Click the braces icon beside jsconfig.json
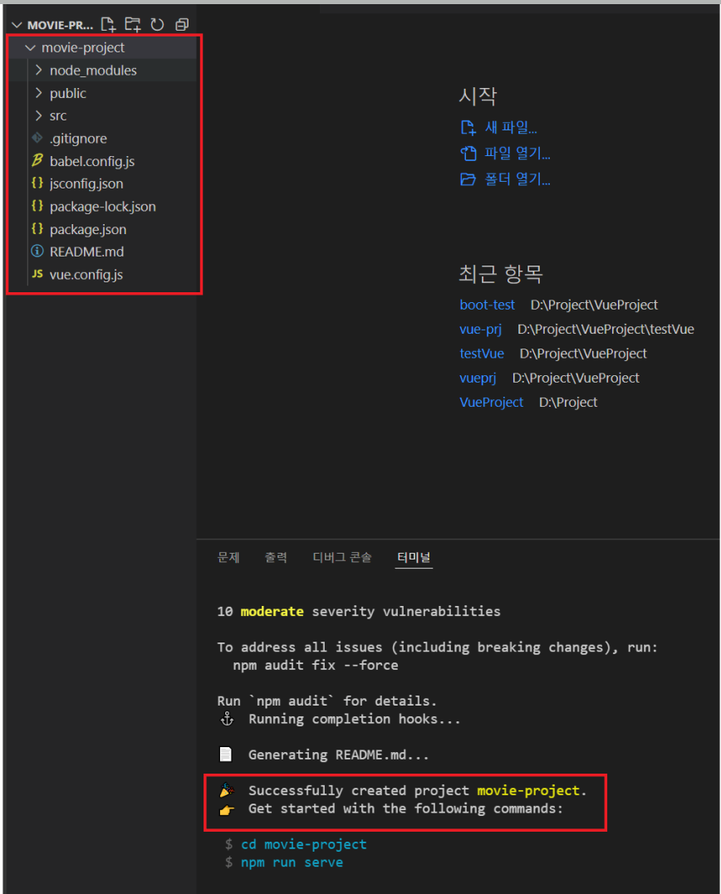 (37, 183)
